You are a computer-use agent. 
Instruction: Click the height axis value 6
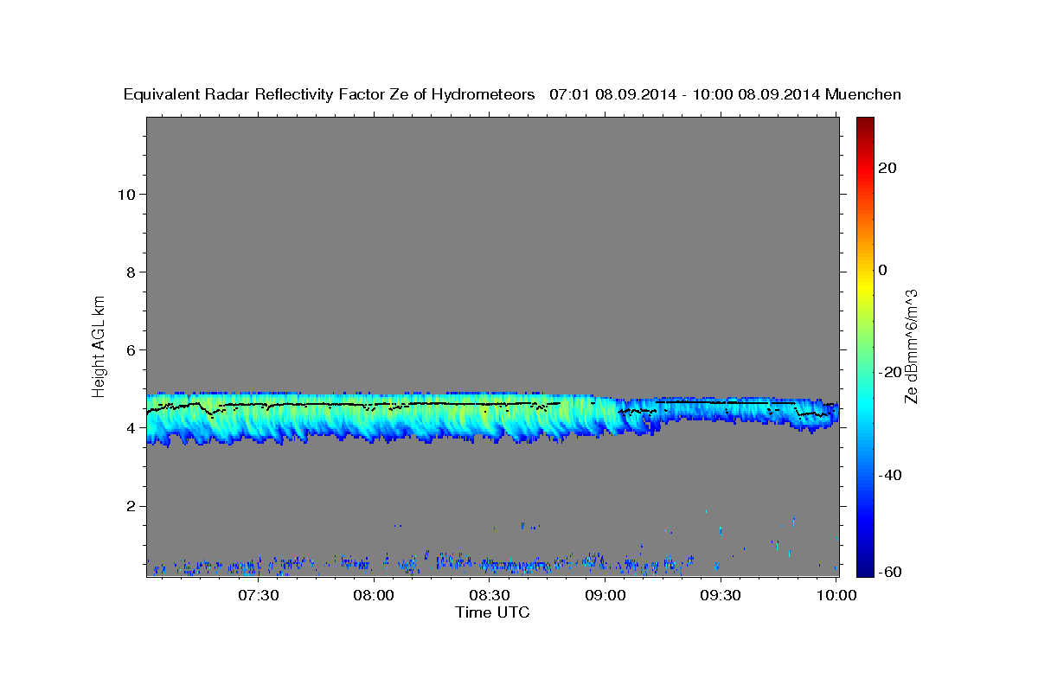pyautogui.click(x=130, y=350)
